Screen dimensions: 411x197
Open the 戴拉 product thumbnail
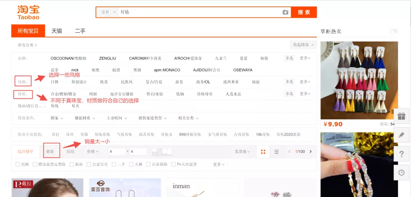[x=48, y=188]
